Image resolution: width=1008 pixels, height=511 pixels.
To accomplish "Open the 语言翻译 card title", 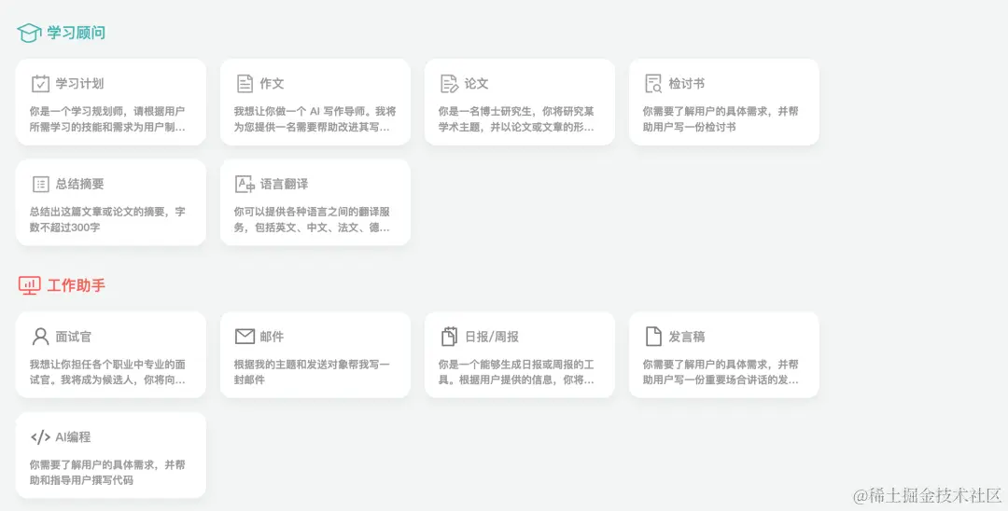I will point(284,185).
